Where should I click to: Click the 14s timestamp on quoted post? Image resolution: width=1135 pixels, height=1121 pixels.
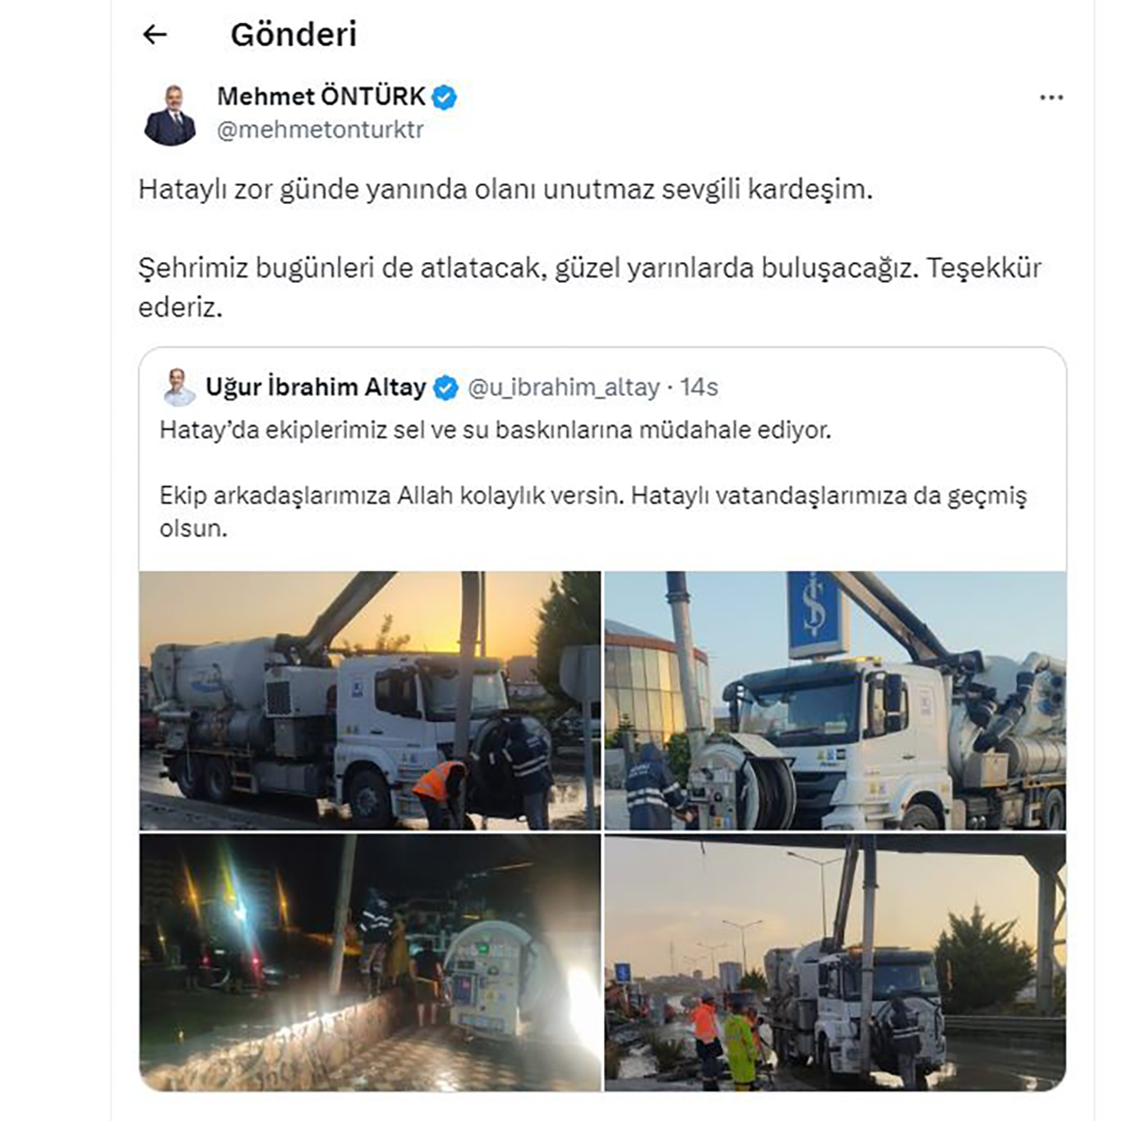(x=699, y=387)
